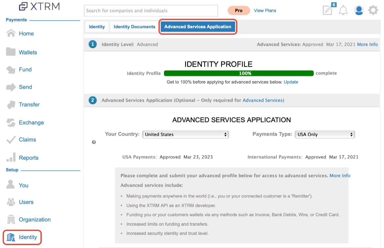Click the You person icon
This screenshot has height=248, width=384.
(x=11, y=184)
